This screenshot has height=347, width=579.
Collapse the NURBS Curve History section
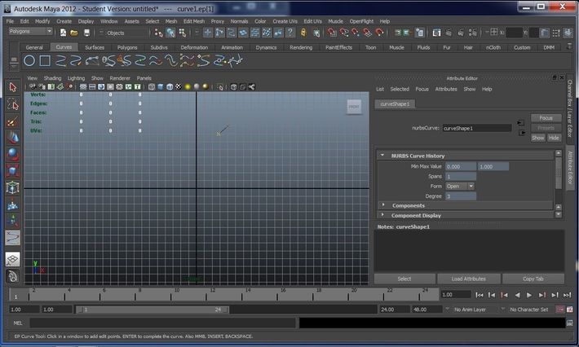pyautogui.click(x=382, y=156)
